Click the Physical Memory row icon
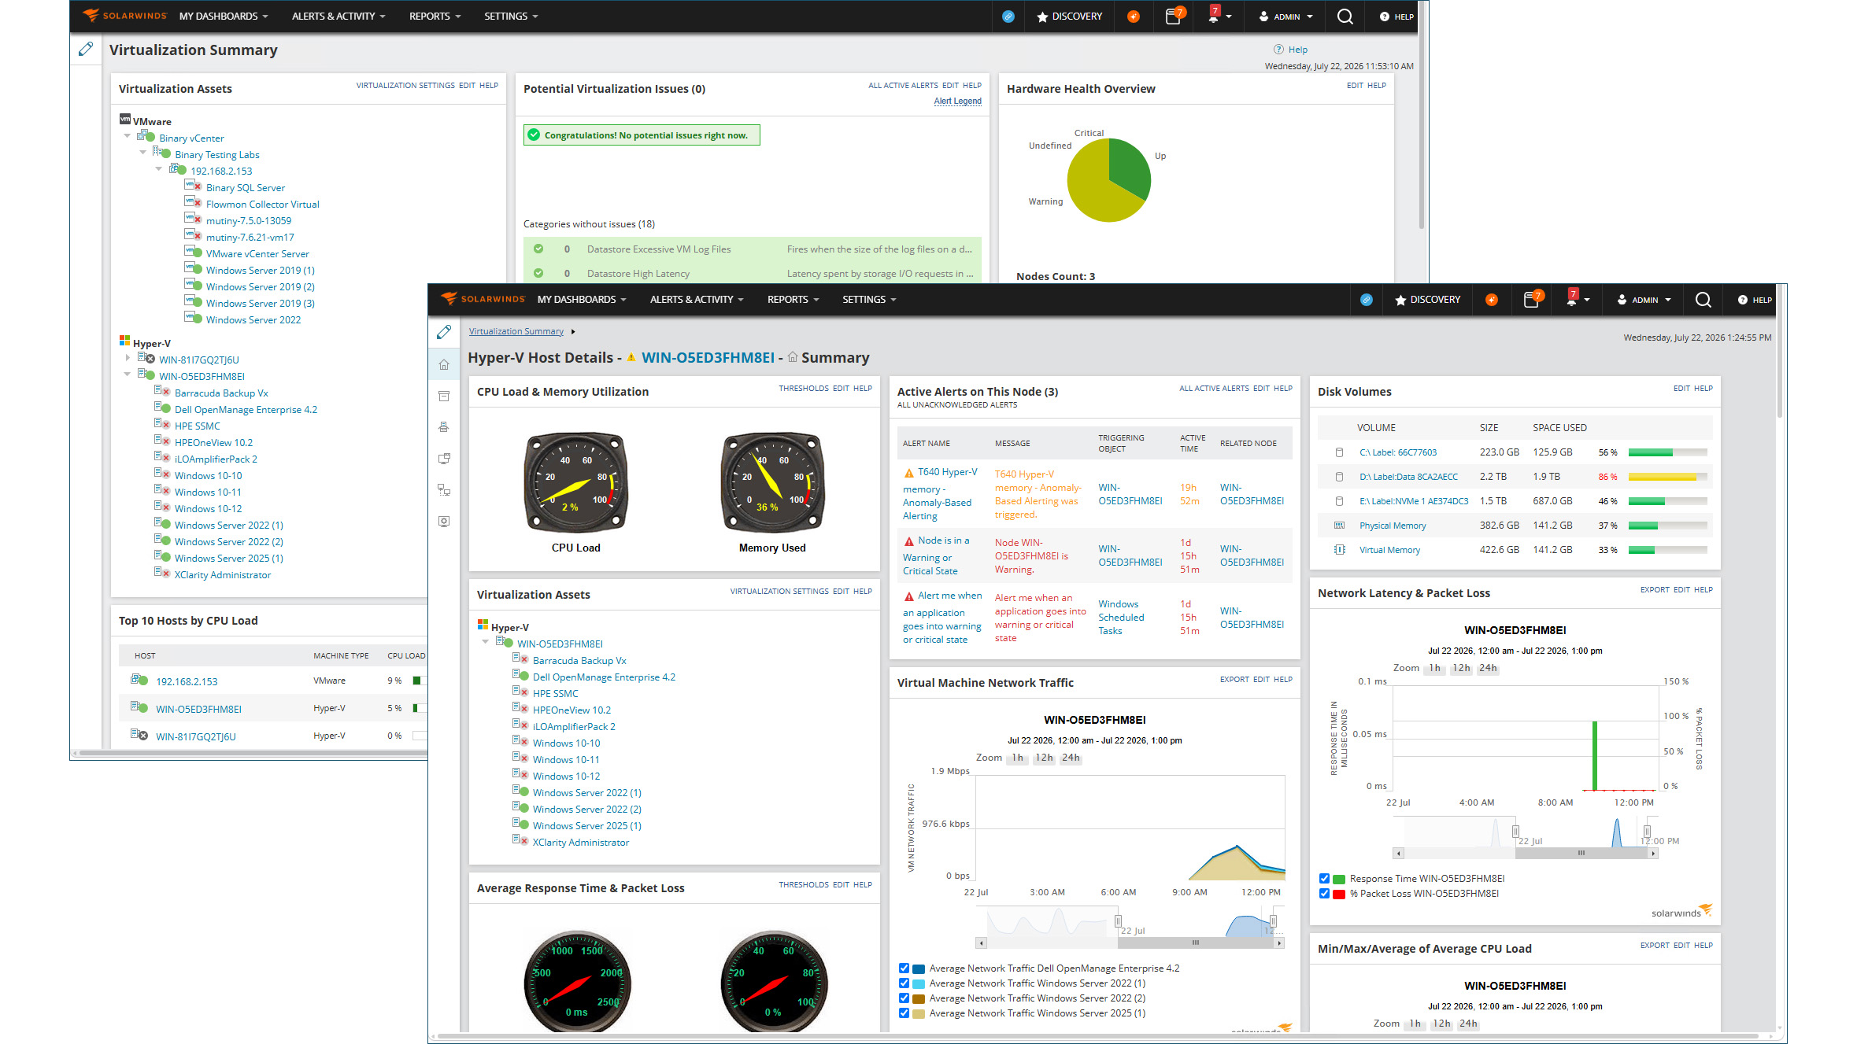 point(1339,526)
